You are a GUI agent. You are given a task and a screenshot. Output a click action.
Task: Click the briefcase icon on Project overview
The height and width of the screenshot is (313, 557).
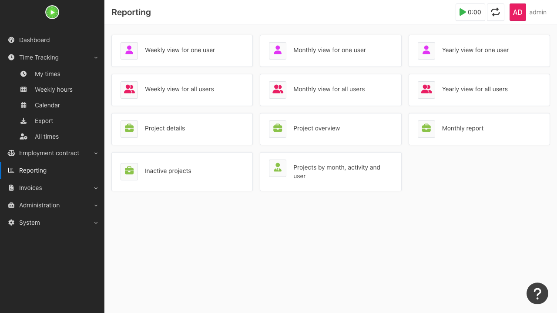click(x=278, y=129)
